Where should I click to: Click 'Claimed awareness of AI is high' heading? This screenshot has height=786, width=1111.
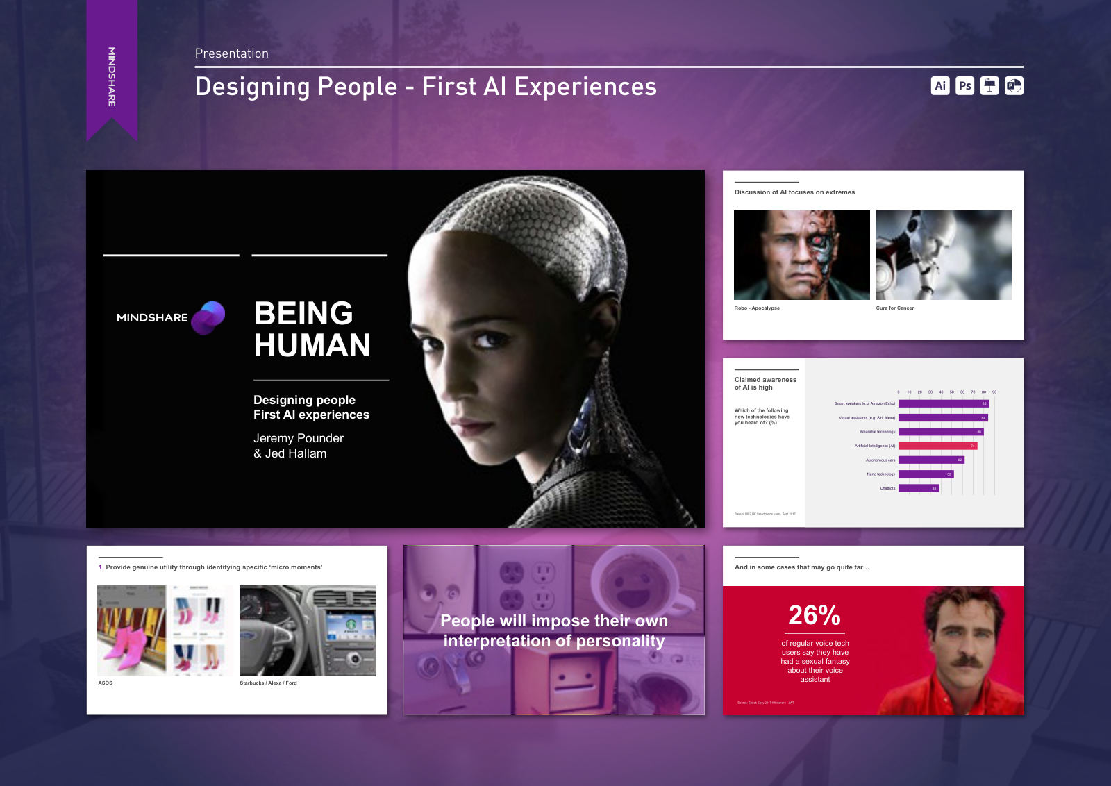765,383
